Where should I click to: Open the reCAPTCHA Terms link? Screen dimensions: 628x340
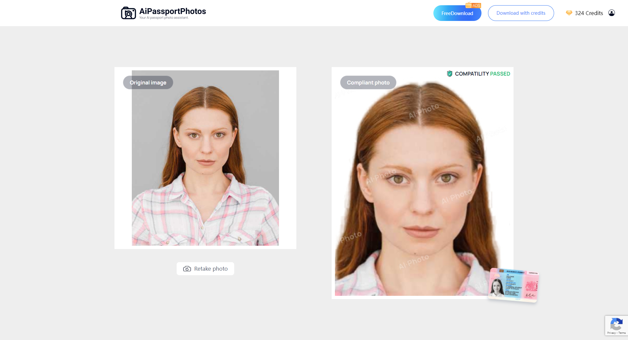(622, 333)
